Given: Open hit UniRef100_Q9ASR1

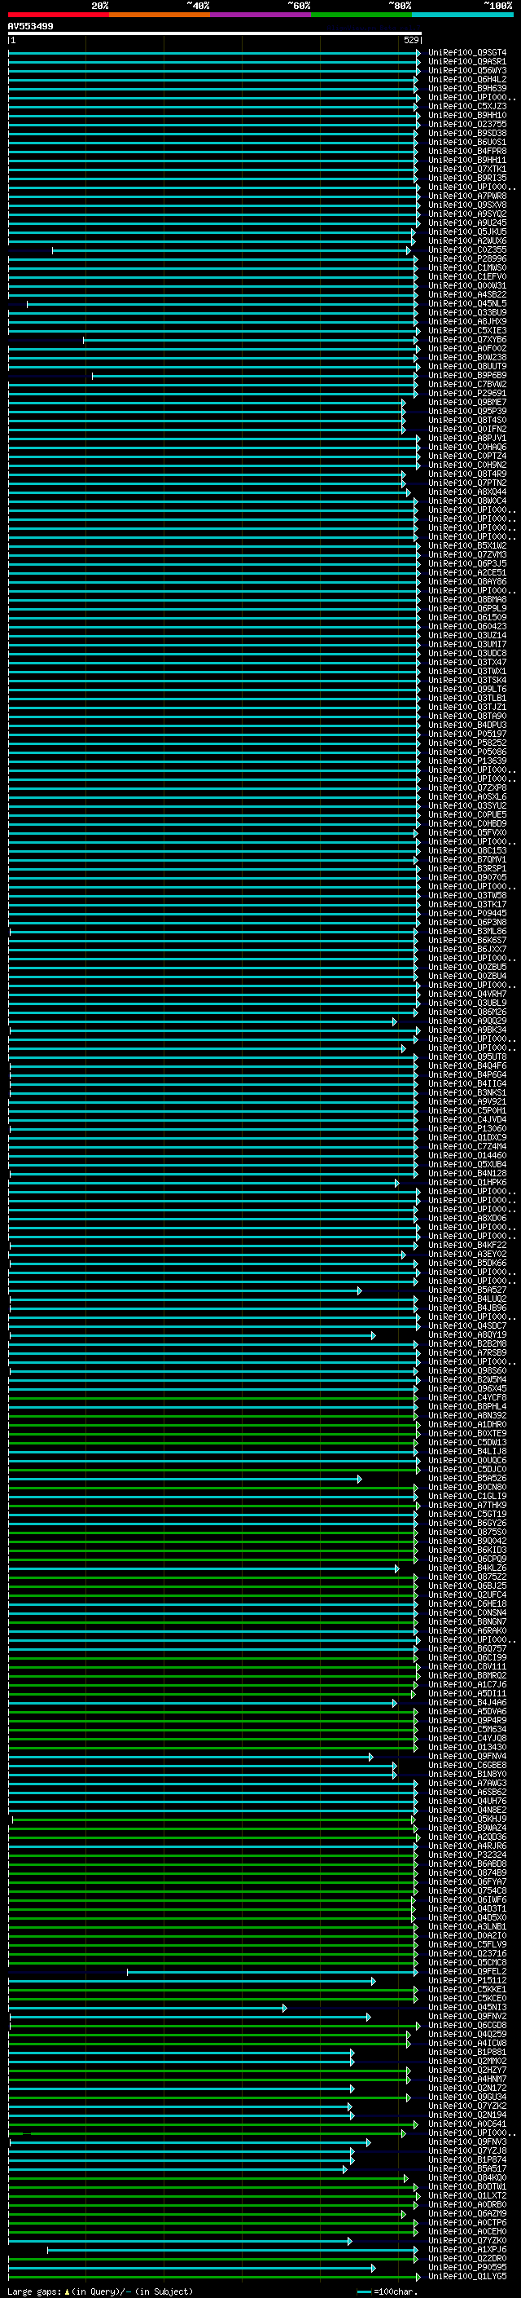Looking at the screenshot, I should pyautogui.click(x=466, y=62).
